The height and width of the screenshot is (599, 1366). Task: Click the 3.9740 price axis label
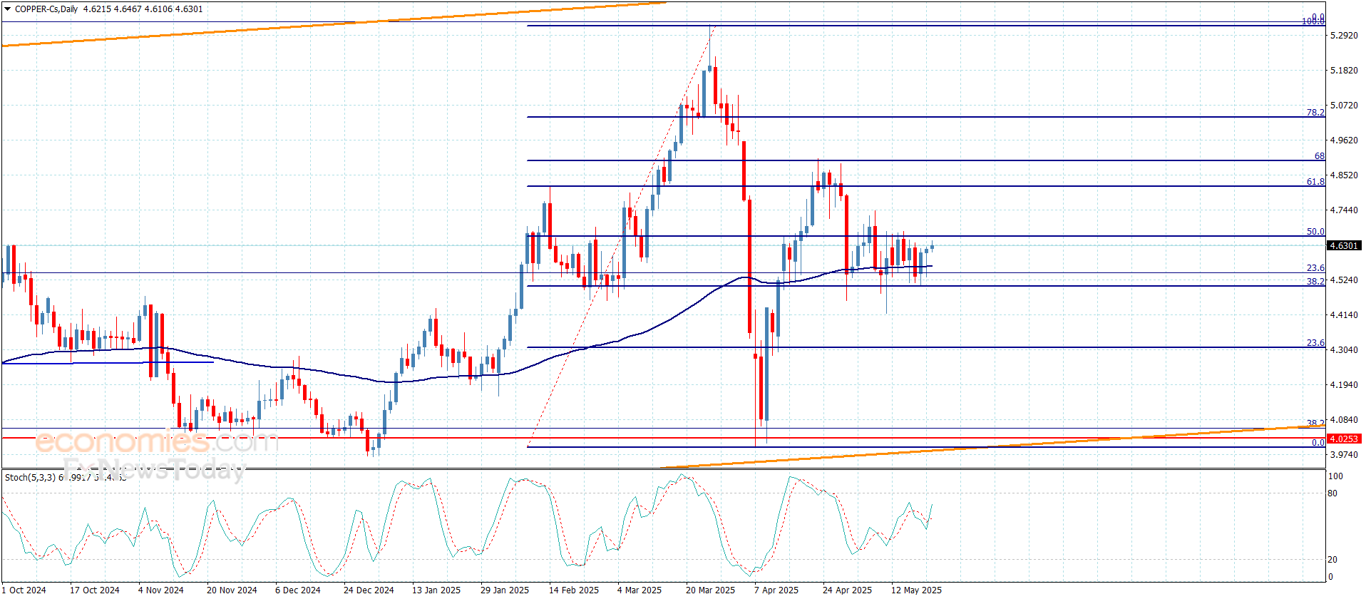pyautogui.click(x=1343, y=455)
